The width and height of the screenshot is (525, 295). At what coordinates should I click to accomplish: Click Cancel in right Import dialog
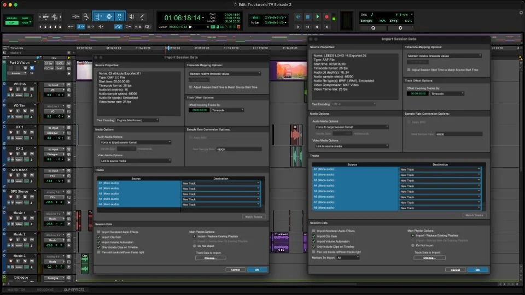pos(456,270)
